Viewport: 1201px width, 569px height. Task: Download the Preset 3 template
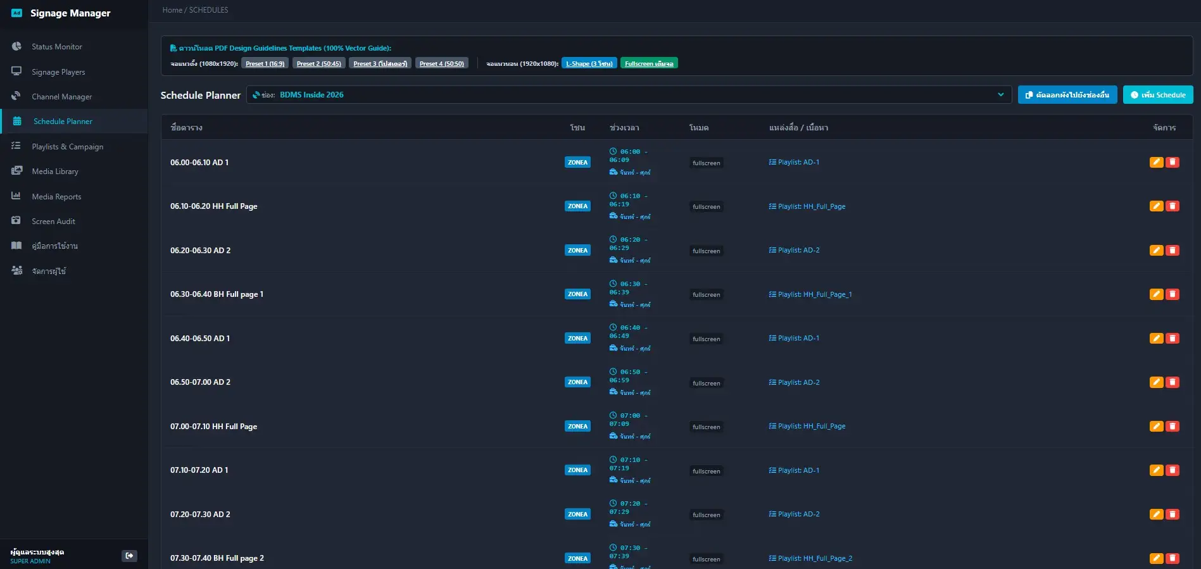click(x=380, y=63)
